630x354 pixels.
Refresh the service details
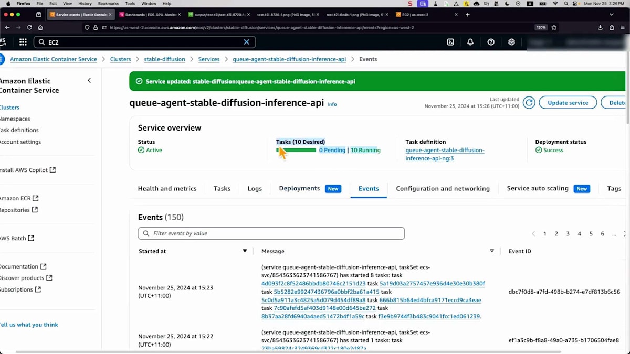point(529,103)
